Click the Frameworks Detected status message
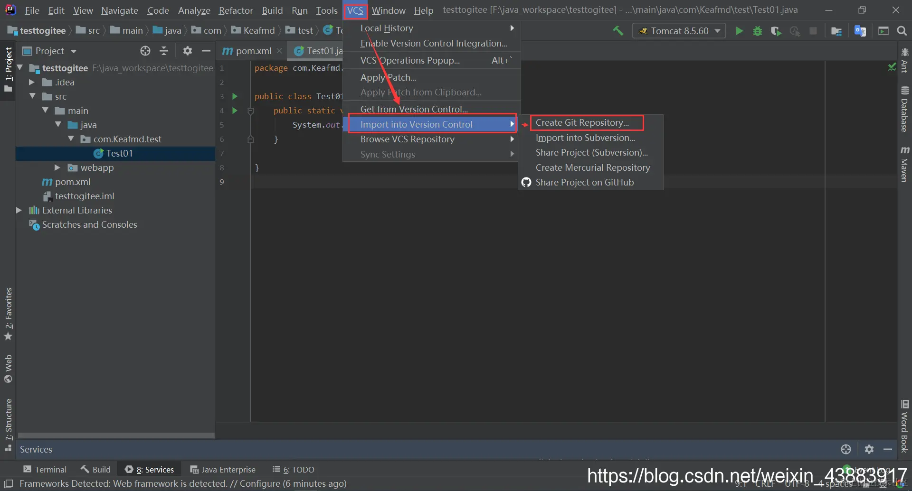This screenshot has width=912, height=491. click(x=183, y=483)
